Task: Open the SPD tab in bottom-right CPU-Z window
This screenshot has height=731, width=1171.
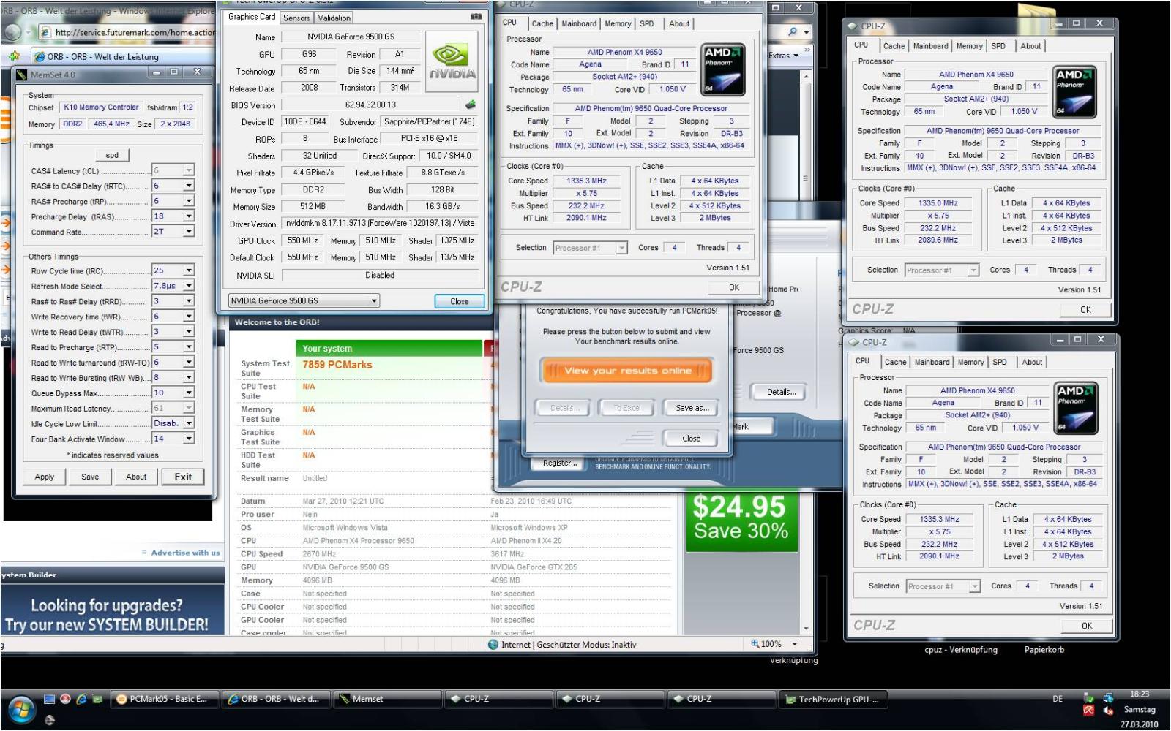Action: click(x=999, y=362)
